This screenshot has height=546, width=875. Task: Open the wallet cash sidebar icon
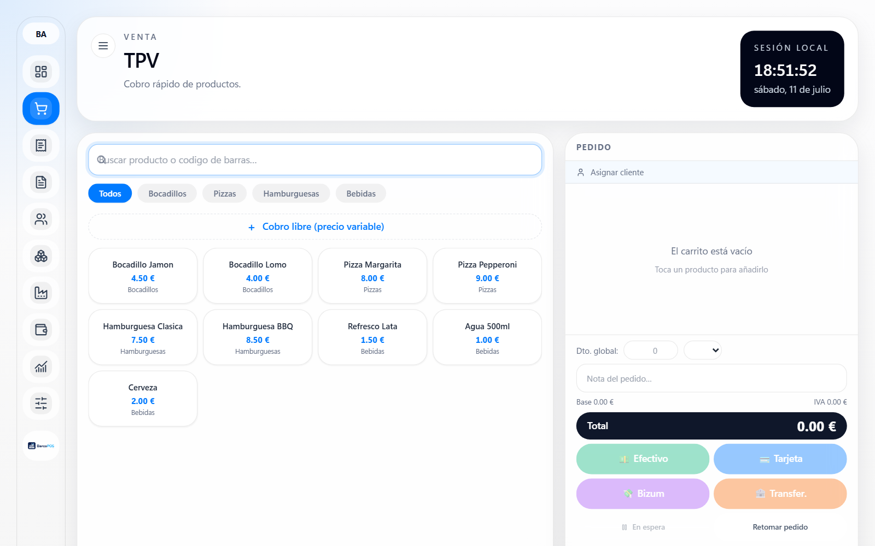pos(41,330)
